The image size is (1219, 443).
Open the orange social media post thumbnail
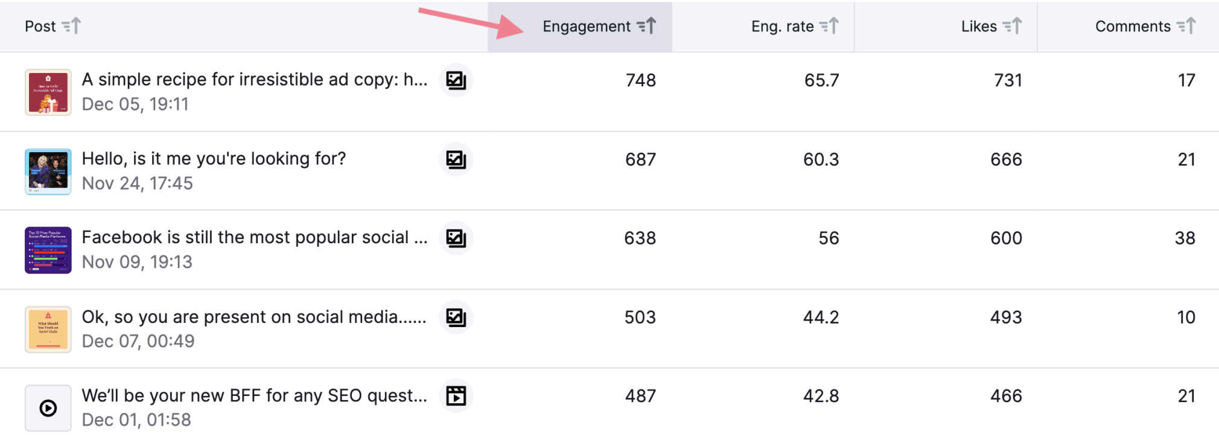coord(48,330)
